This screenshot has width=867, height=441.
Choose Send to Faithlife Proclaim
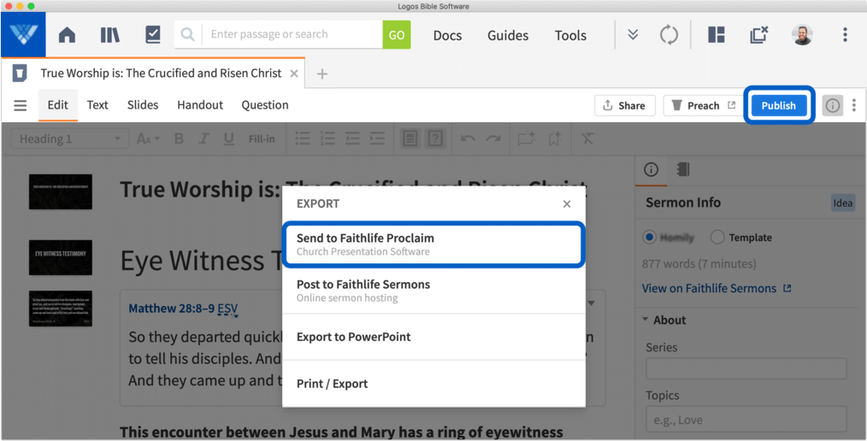tap(433, 244)
